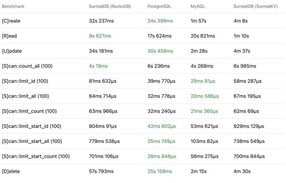The height and width of the screenshot is (183, 286).
Task: Click green RocksDB Read value 9s 827ms
Action: (x=100, y=36)
